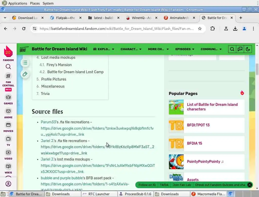Click the Follow on IG button
This screenshot has height=197, width=259.
point(147,185)
